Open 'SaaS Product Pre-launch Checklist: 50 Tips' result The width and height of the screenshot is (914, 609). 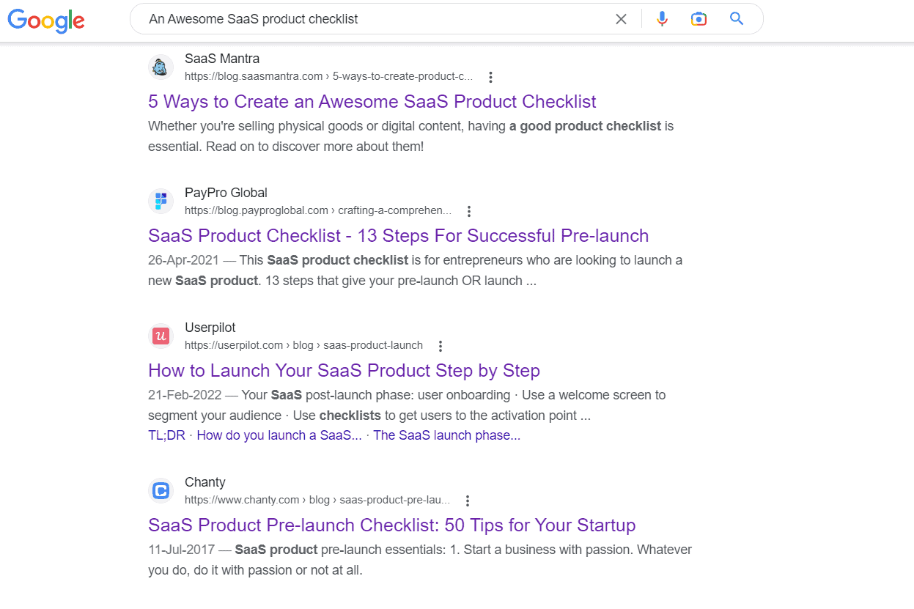tap(391, 525)
